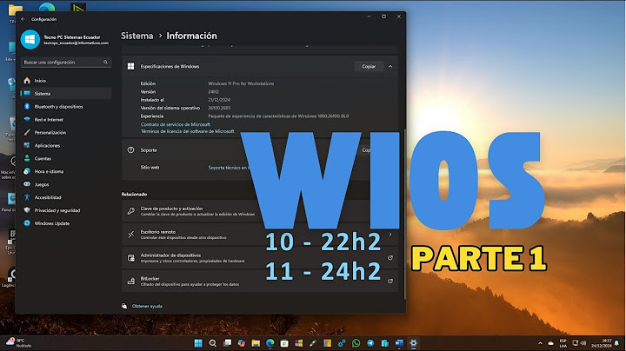626x351 pixels.
Task: Open Privacidad y seguridad settings
Action: tap(66, 210)
